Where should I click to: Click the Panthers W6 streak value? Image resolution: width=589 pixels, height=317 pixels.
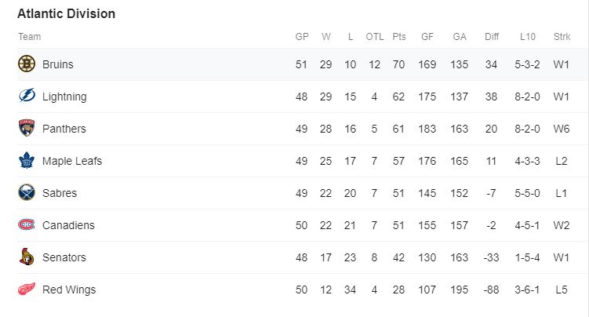coord(562,129)
